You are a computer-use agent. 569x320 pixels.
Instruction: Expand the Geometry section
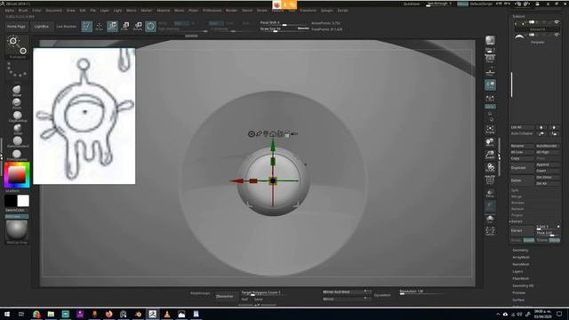point(520,251)
